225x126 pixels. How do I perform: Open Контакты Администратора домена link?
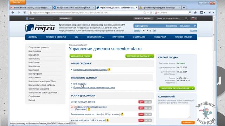pyautogui.click(x=90, y=70)
